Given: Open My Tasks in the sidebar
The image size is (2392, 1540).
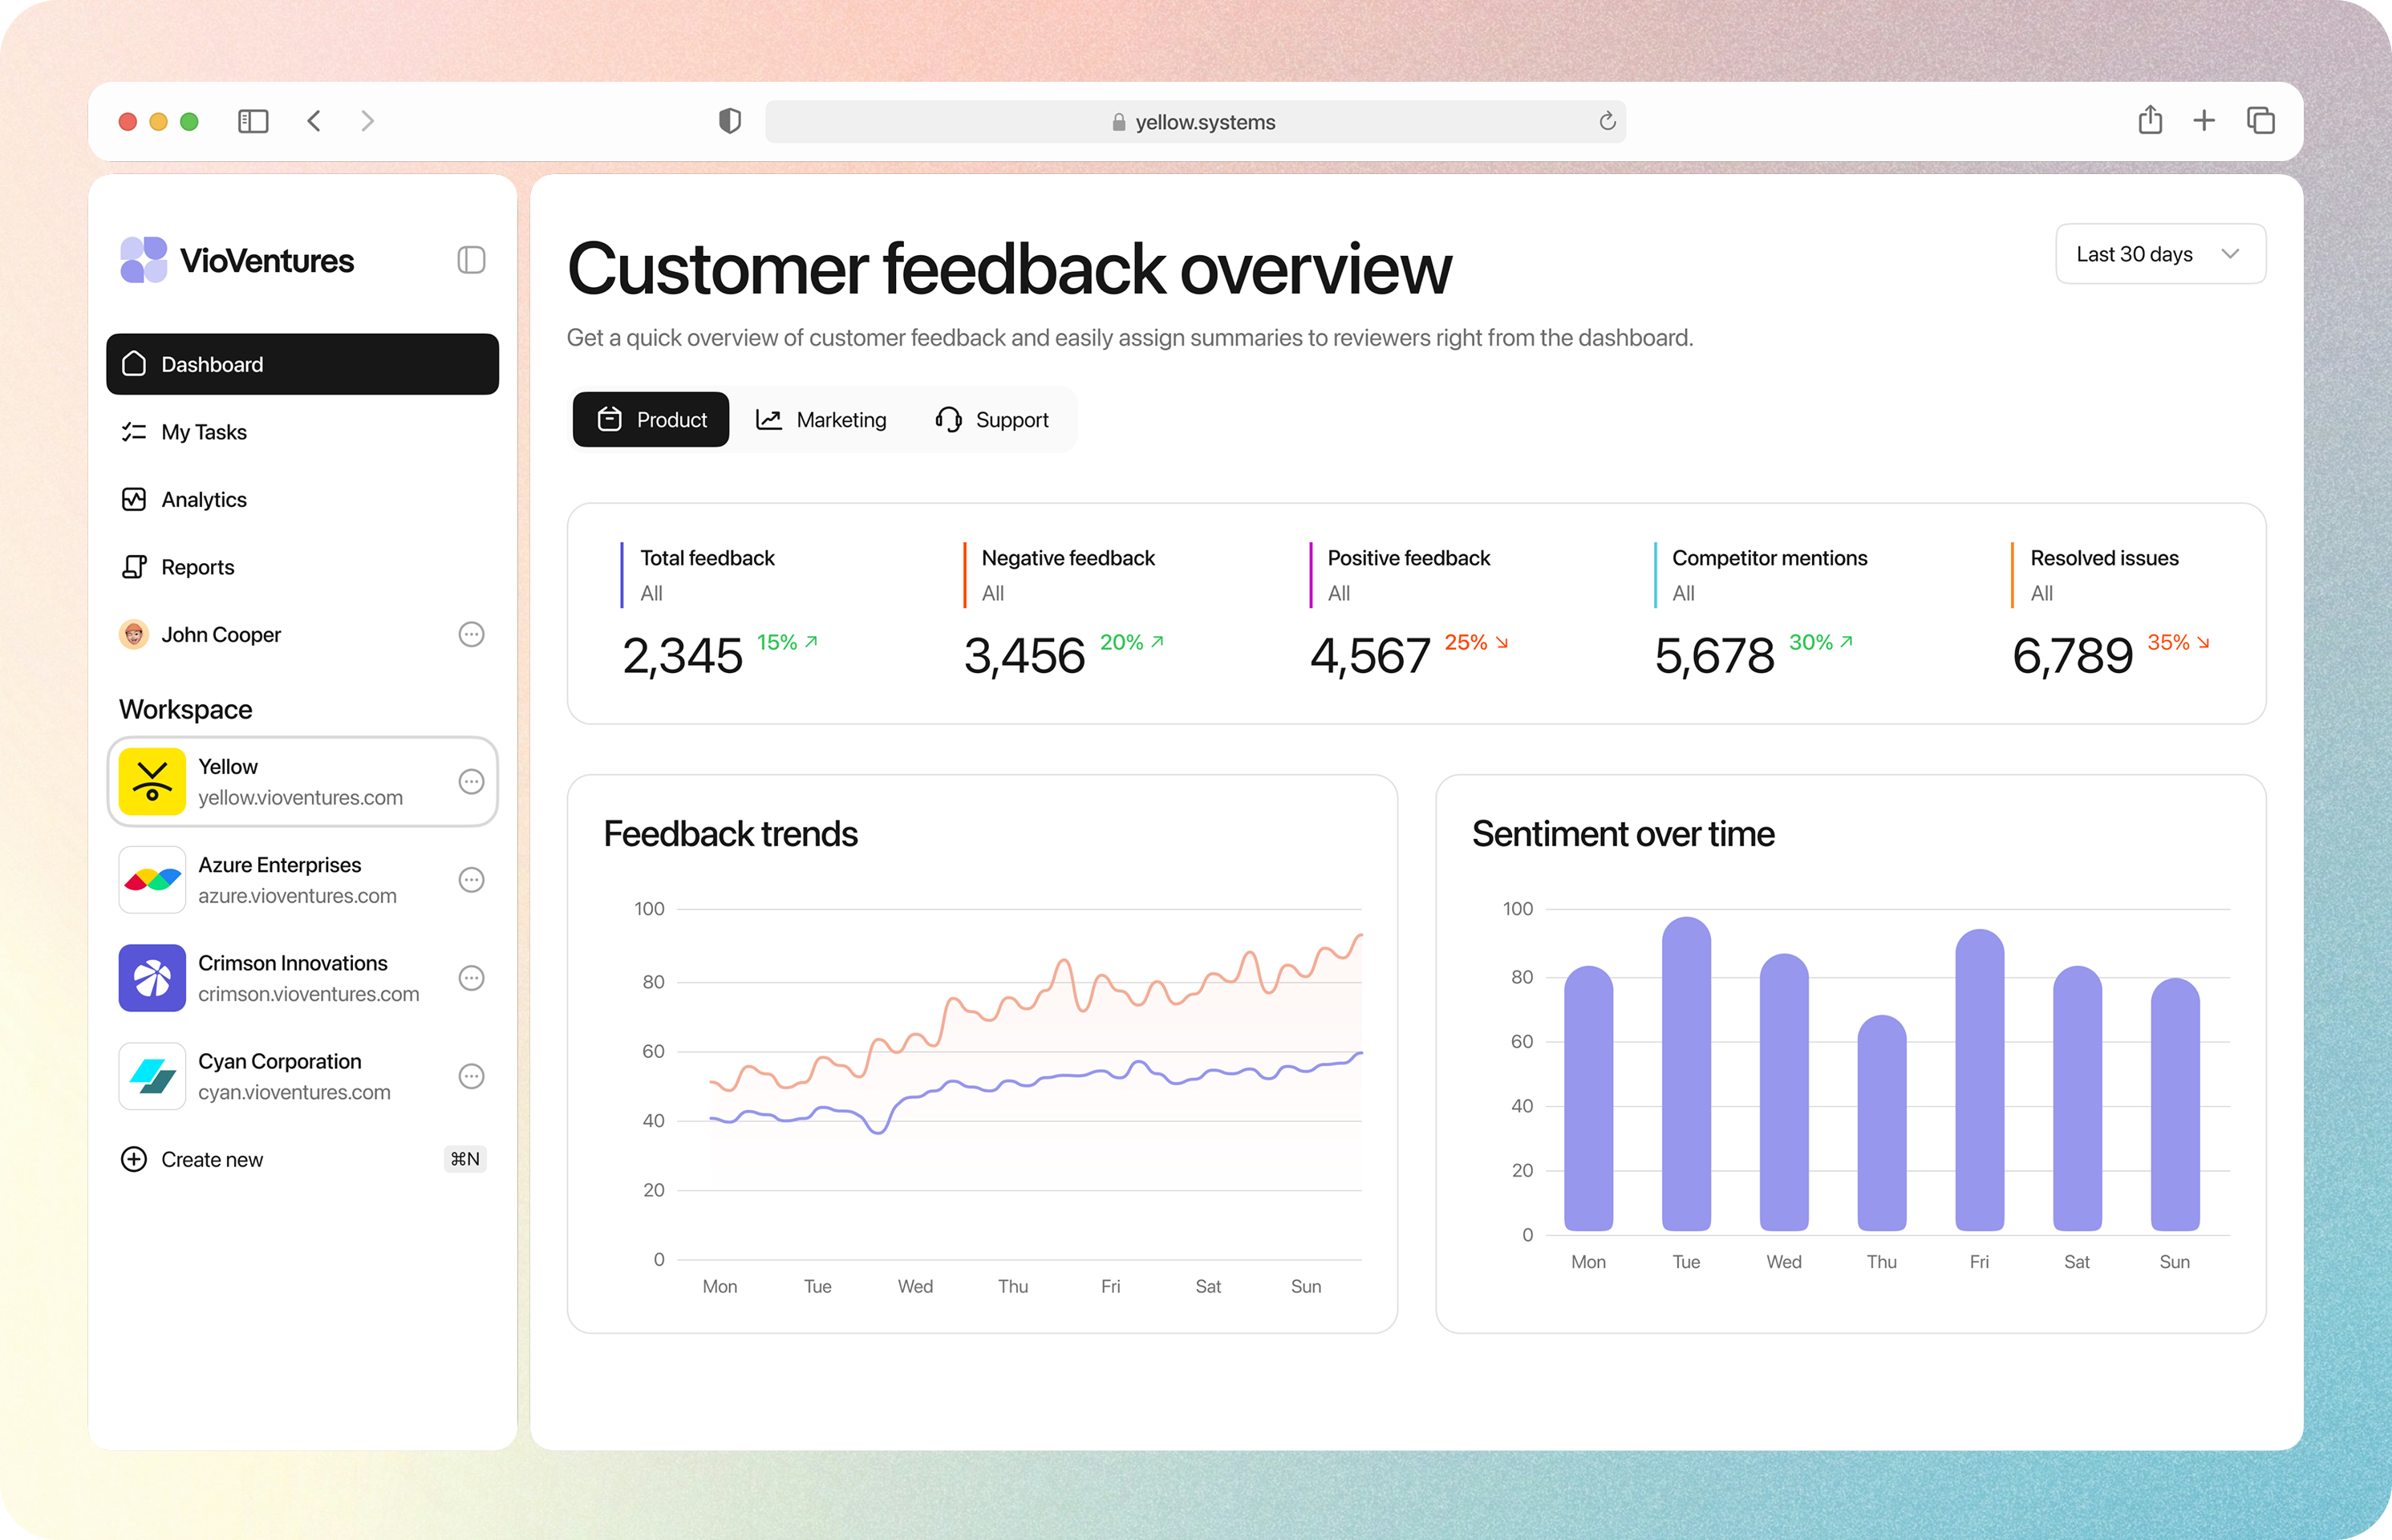Looking at the screenshot, I should (302, 432).
